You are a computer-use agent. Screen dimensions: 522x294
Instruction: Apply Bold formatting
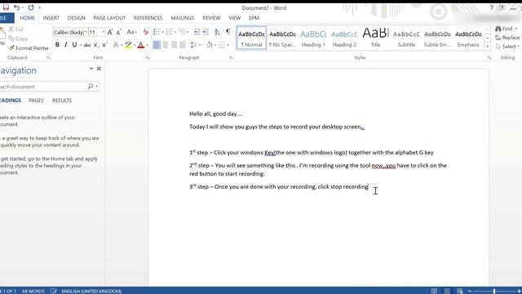(57, 45)
